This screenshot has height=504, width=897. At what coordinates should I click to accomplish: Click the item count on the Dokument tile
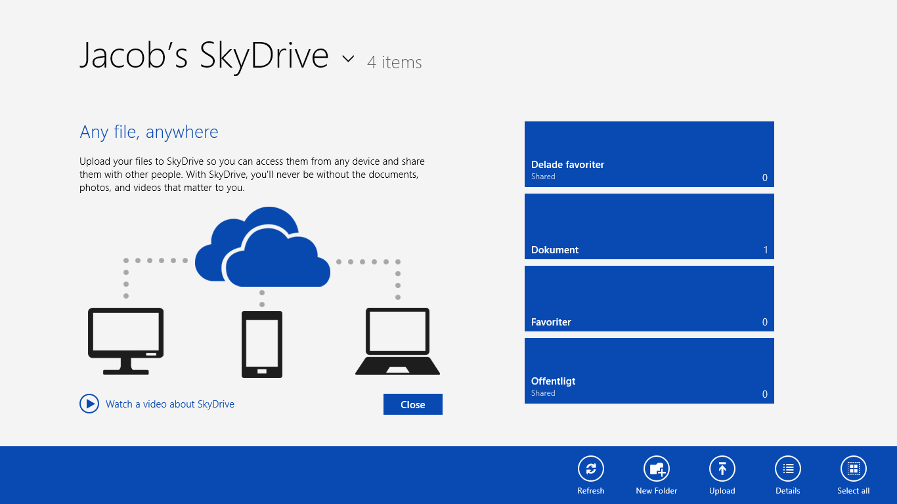[764, 249]
